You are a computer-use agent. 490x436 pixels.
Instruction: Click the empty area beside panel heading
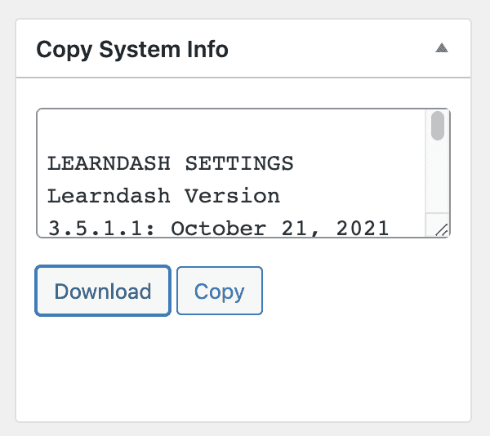(x=332, y=49)
